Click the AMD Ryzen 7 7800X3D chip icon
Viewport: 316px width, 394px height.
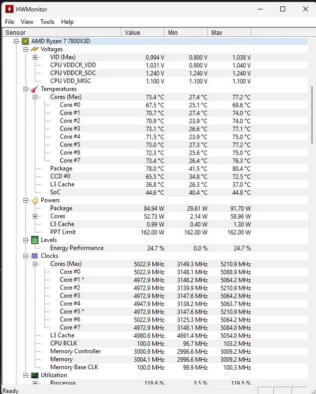(x=25, y=41)
